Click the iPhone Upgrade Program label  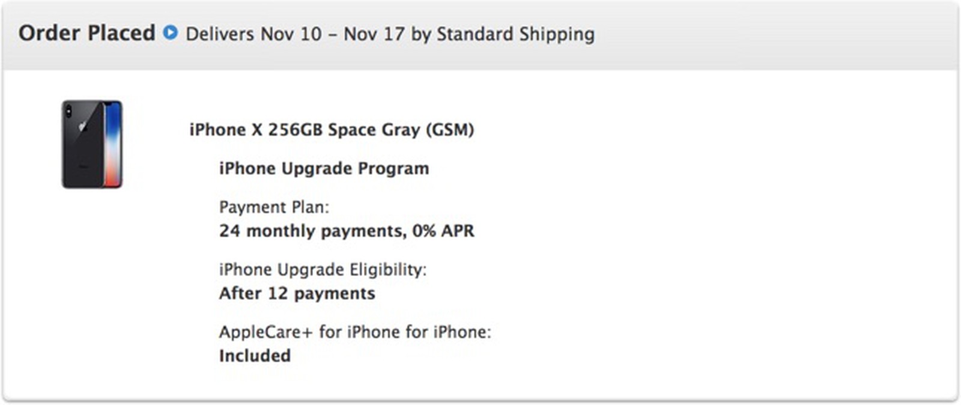[324, 168]
